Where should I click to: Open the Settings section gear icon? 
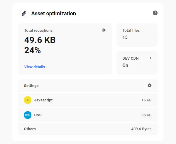150,85
